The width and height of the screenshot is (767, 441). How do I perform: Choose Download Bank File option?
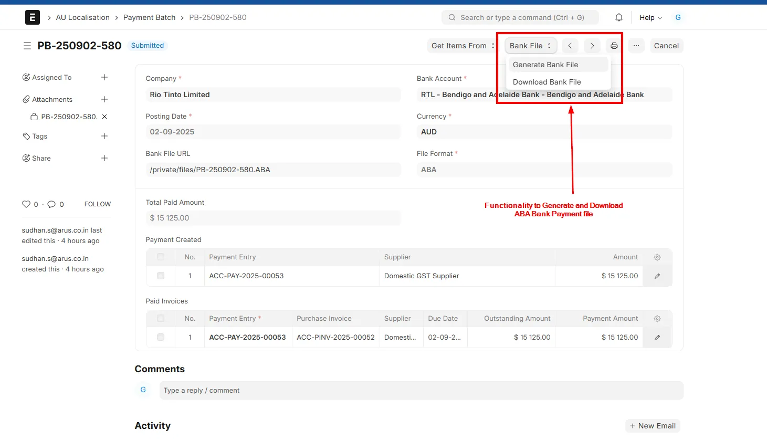(547, 82)
